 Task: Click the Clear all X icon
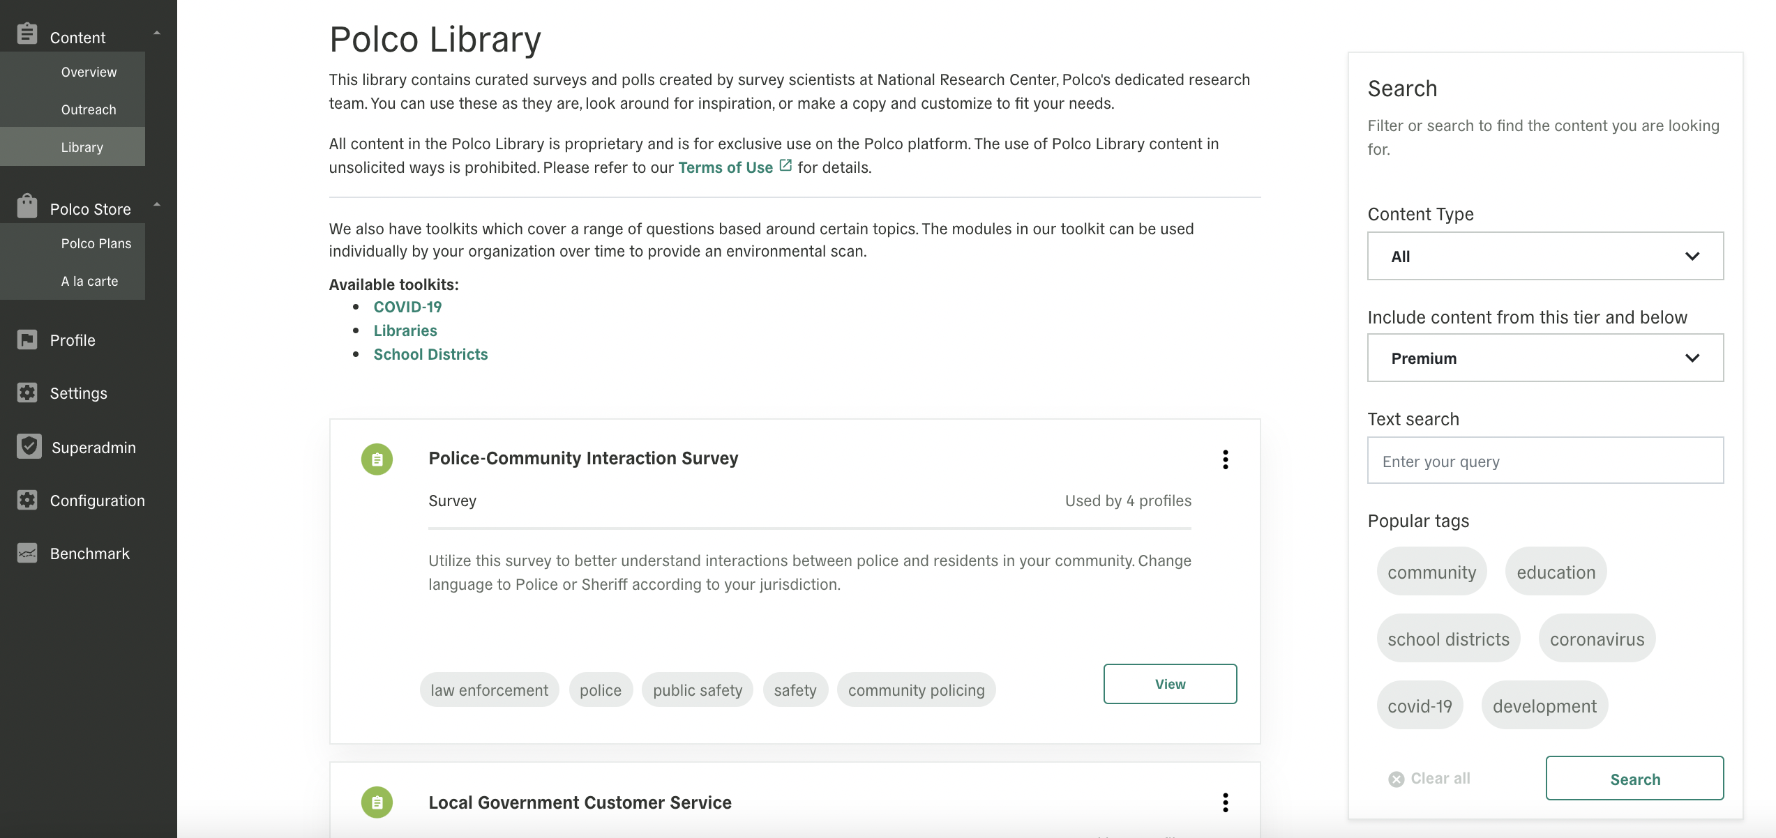(x=1397, y=779)
